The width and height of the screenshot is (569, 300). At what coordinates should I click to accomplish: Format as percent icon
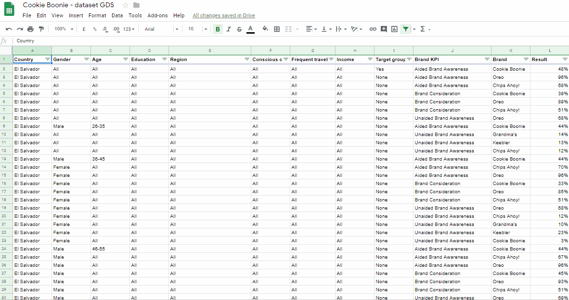pyautogui.click(x=95, y=29)
